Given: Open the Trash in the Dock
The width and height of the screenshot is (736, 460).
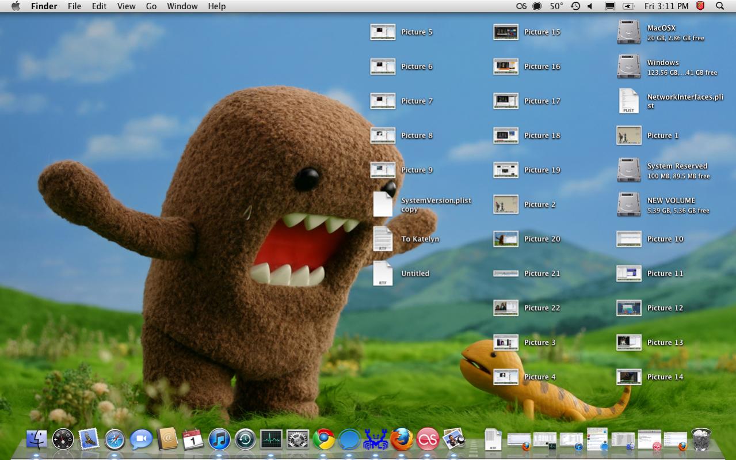Looking at the screenshot, I should 701,440.
